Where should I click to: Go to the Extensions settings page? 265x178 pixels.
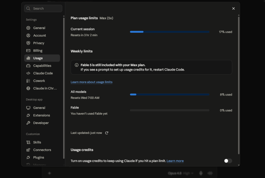[x=42, y=115]
